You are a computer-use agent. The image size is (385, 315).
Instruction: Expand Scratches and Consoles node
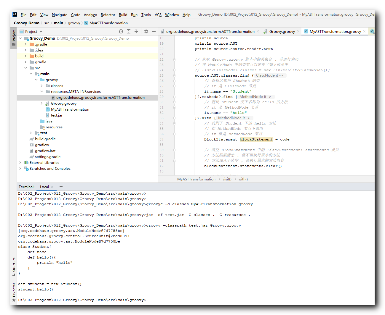(20, 169)
